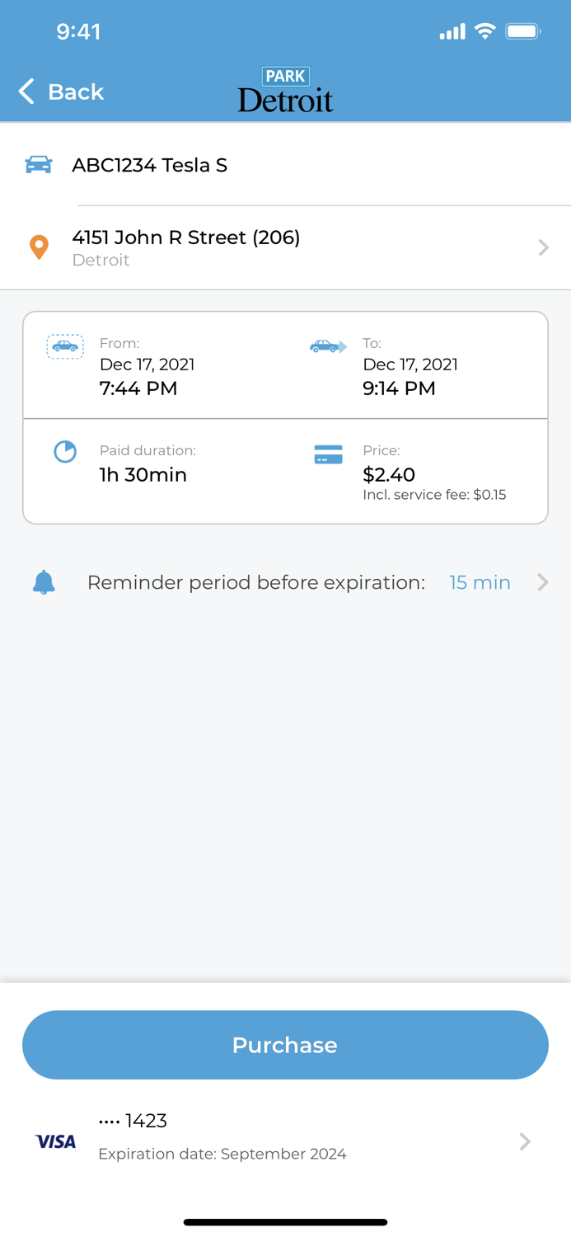The width and height of the screenshot is (571, 1237).
Task: Select the ABC1234 Tesla S vehicle row
Action: coord(285,165)
